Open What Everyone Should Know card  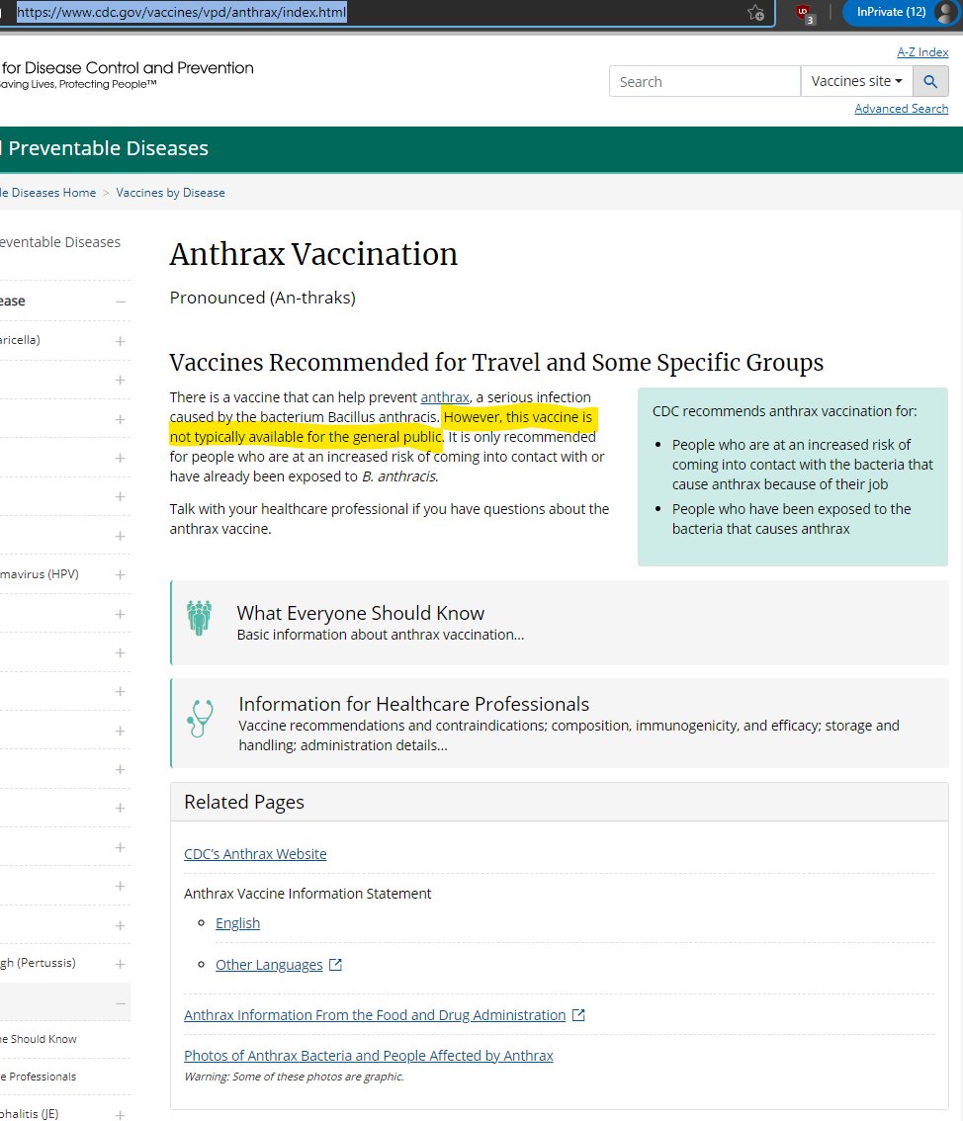coord(560,624)
